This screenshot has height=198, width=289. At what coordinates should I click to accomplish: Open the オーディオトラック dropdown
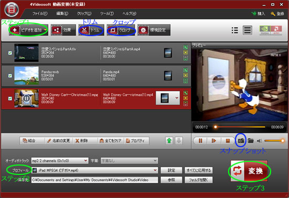[59, 161]
